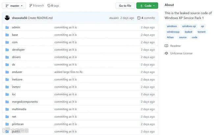View the 1 branch link

tap(37, 6)
